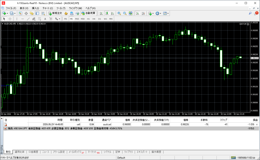Select the trendline drawing tool
Image resolution: width=260 pixels, height=160 pixels.
pos(28,19)
